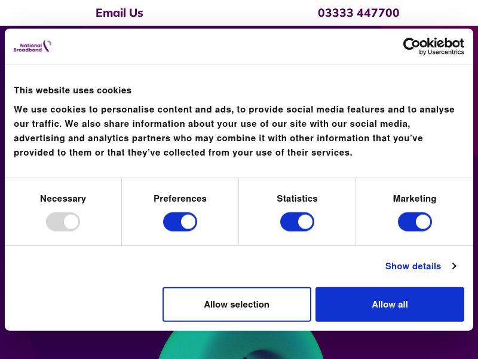Select the Necessary category label
Screen dimensions: 478x359
pos(63,199)
